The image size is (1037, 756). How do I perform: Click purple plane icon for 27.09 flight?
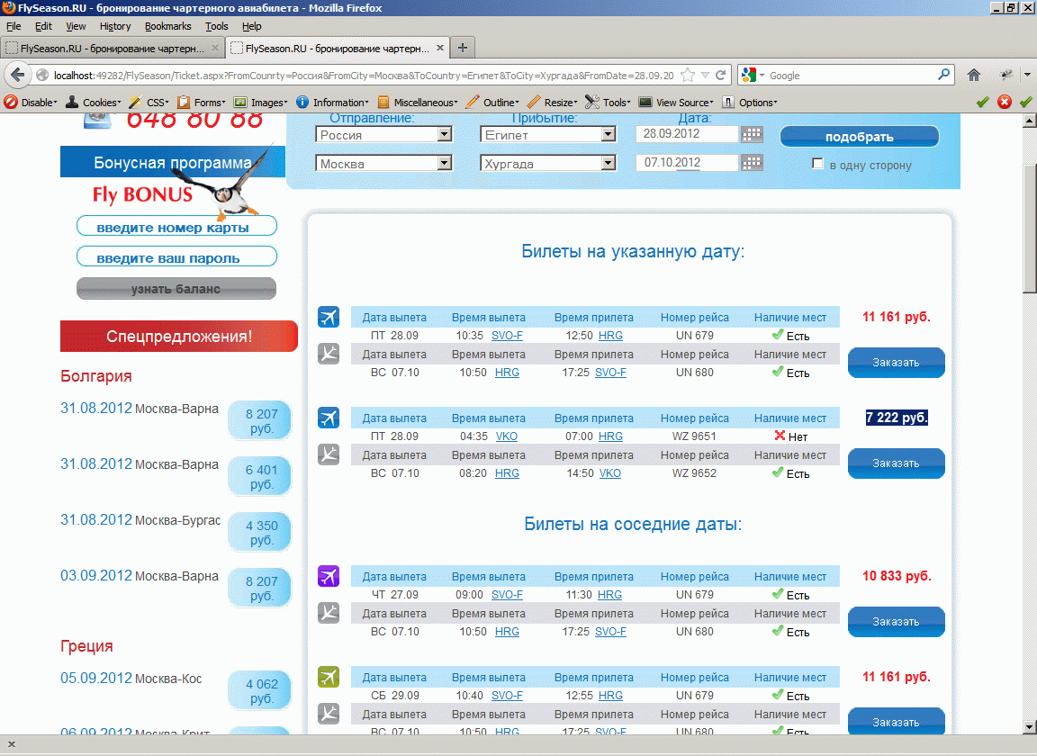[328, 576]
